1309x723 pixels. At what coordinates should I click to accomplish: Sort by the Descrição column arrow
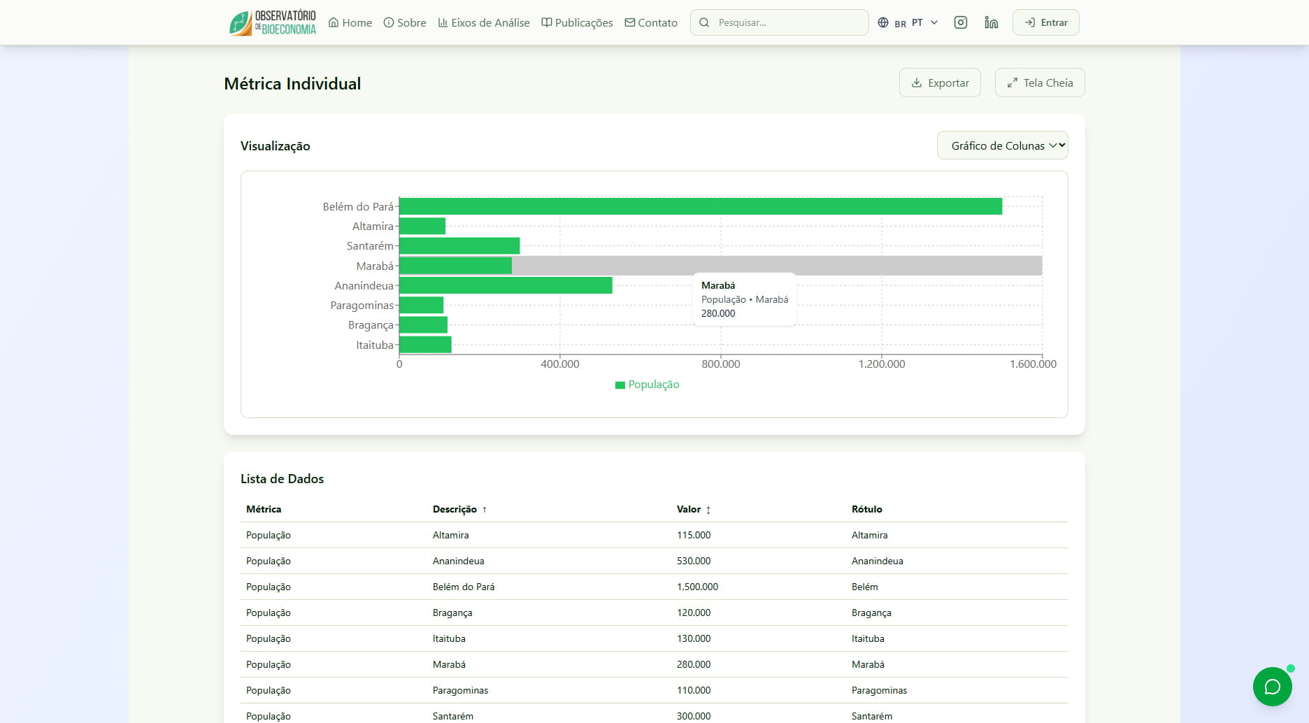[x=484, y=510]
